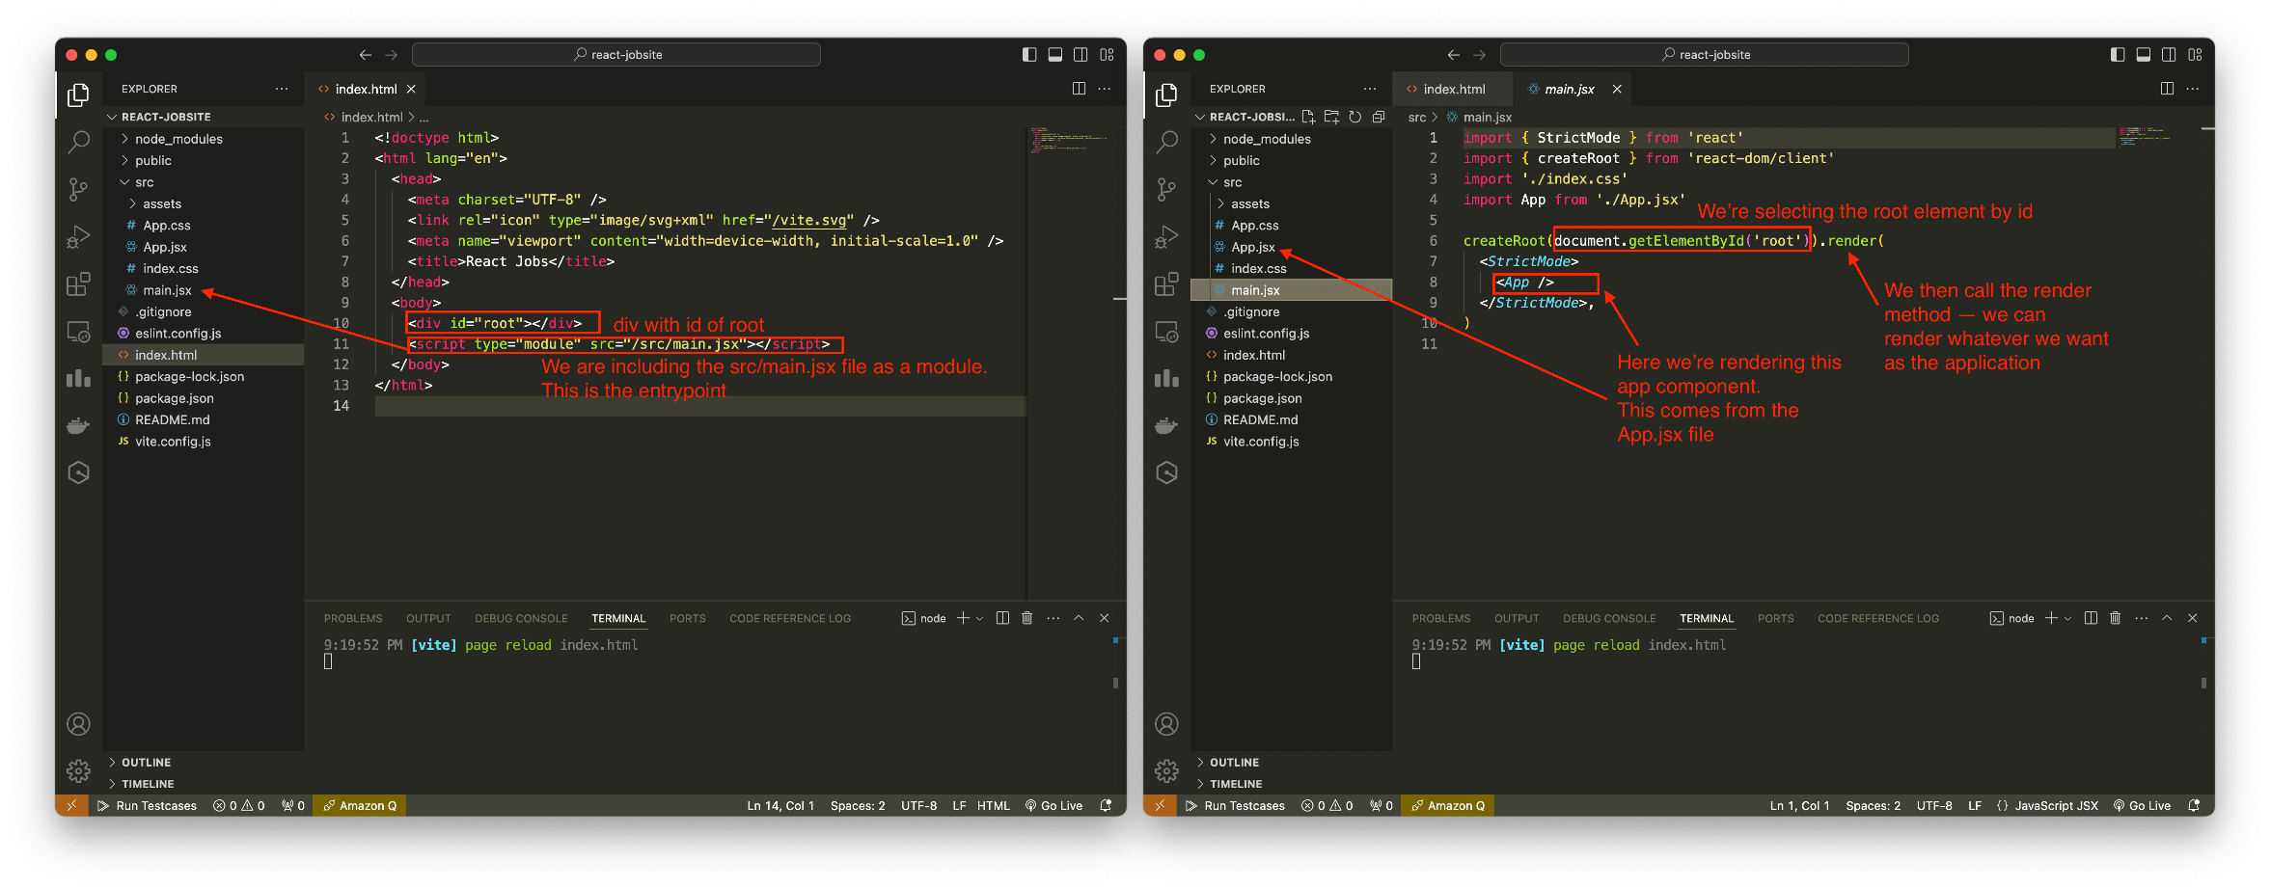This screenshot has width=2271, height=889.
Task: Toggle bottom panel in right window title bar
Action: (2144, 55)
